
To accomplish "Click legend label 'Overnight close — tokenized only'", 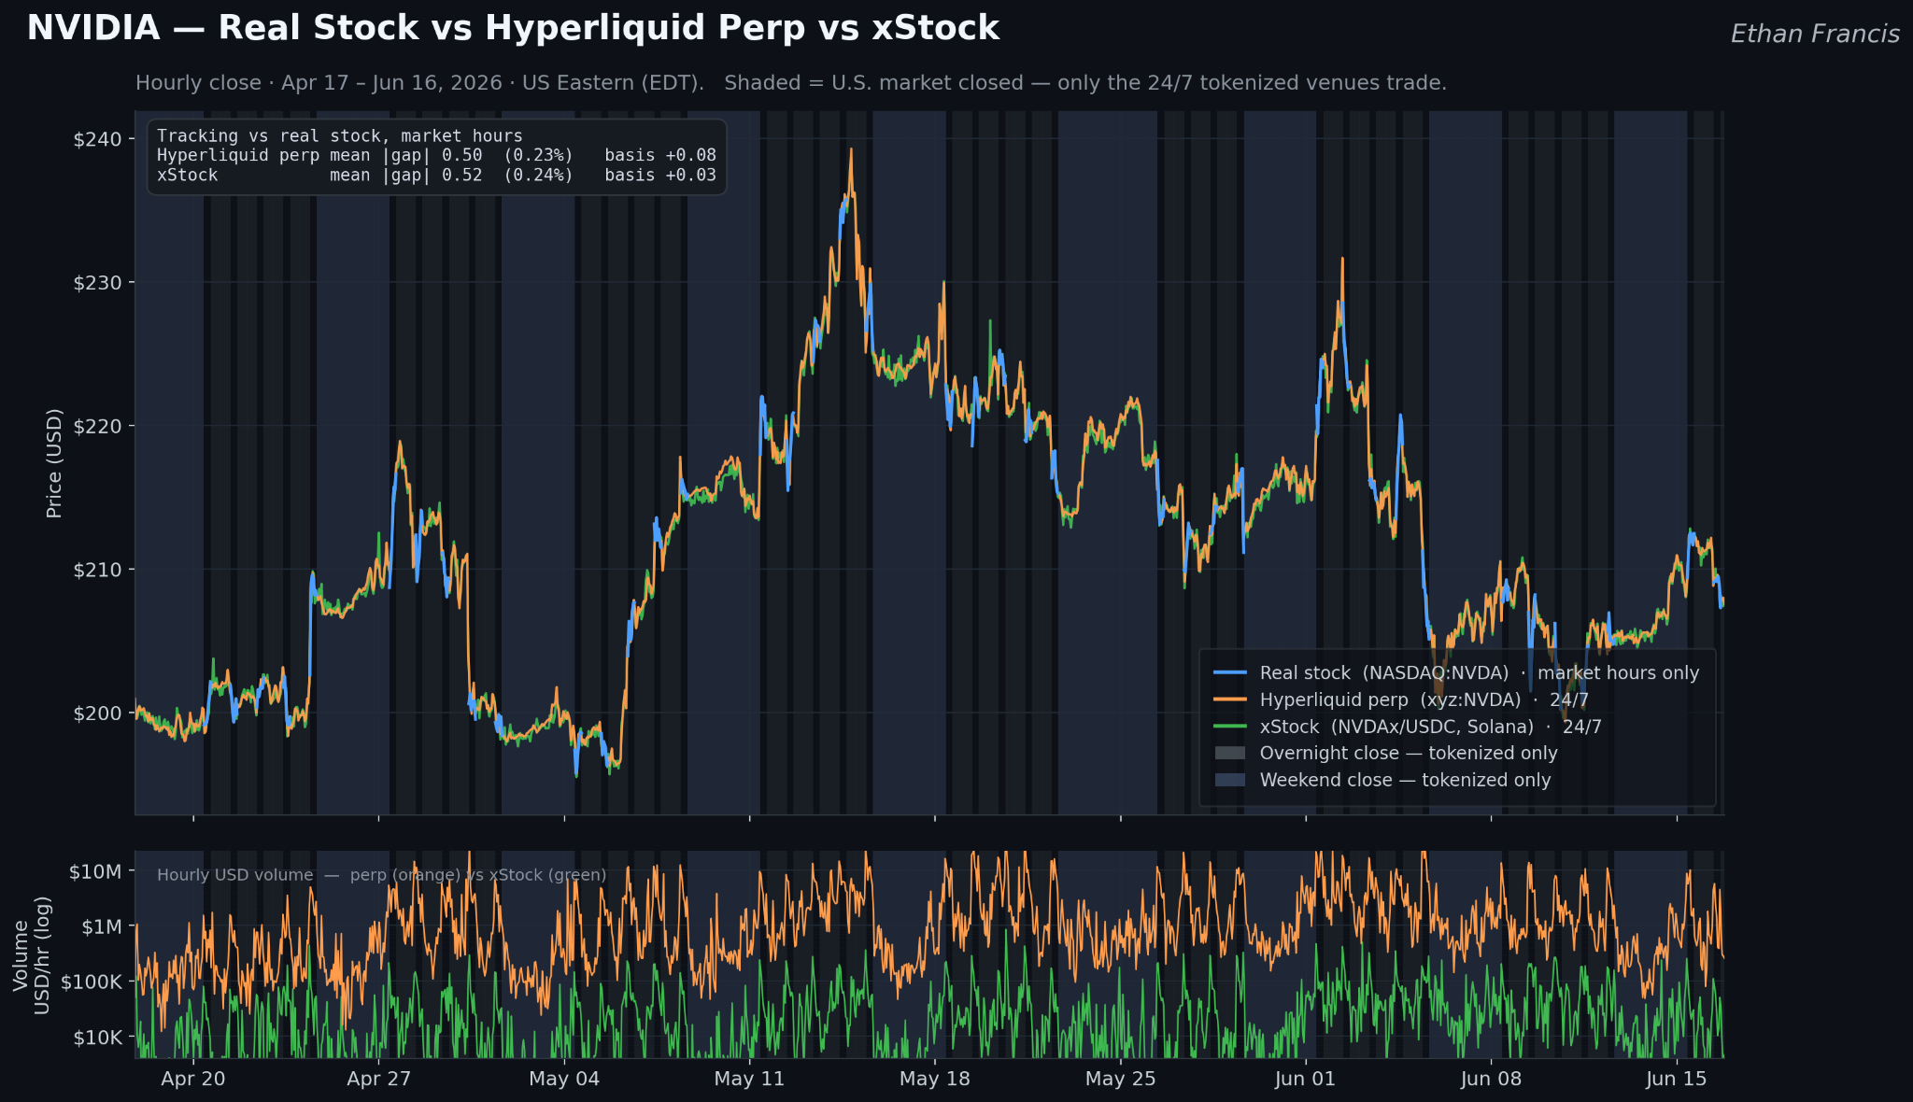I will pos(1409,753).
